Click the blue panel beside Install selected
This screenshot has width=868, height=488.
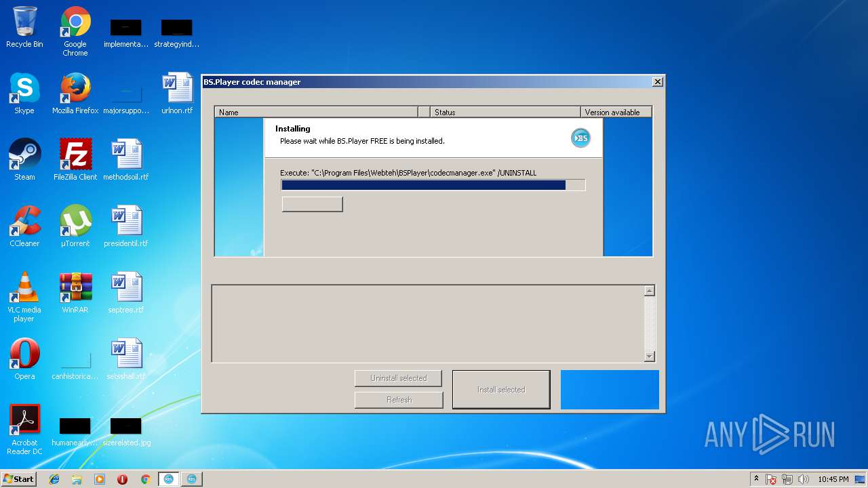pos(610,390)
